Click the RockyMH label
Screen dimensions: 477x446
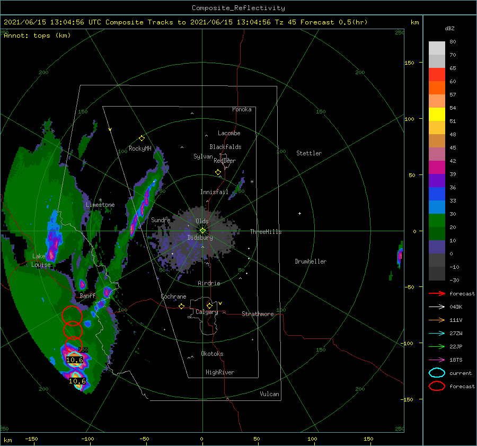140,148
